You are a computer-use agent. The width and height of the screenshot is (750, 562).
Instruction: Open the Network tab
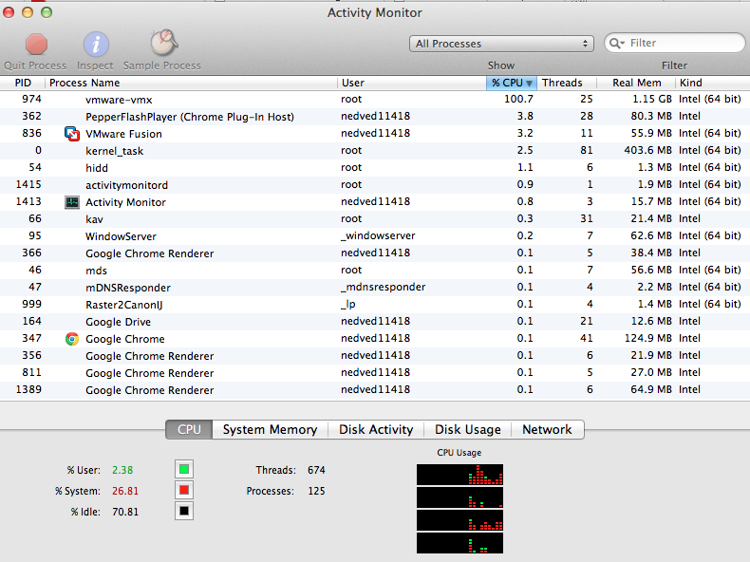pyautogui.click(x=547, y=429)
